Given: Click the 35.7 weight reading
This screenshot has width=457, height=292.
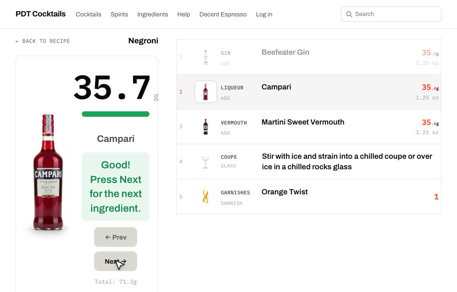Looking at the screenshot, I should click(x=112, y=87).
